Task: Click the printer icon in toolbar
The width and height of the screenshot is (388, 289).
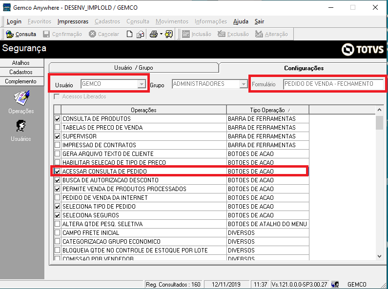Action: pos(154,34)
